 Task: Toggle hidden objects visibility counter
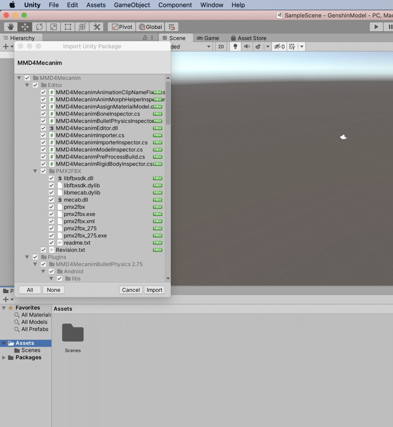click(x=280, y=47)
